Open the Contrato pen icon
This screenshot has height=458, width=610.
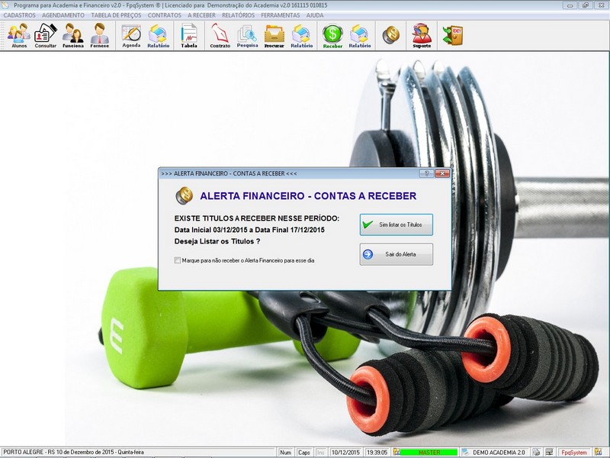pyautogui.click(x=220, y=36)
